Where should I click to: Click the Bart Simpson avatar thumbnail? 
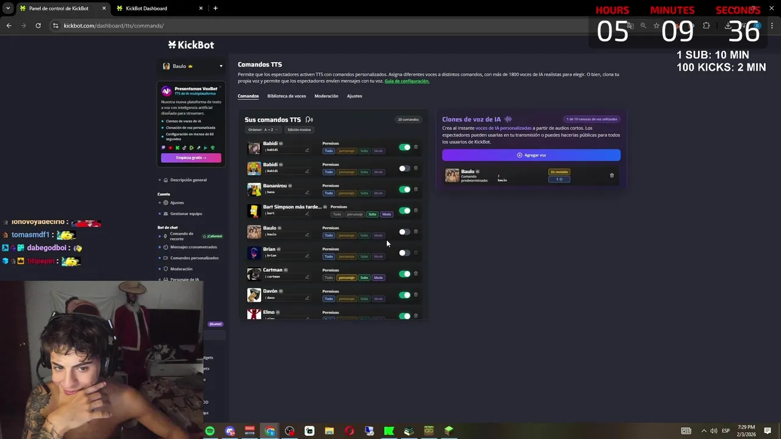254,210
